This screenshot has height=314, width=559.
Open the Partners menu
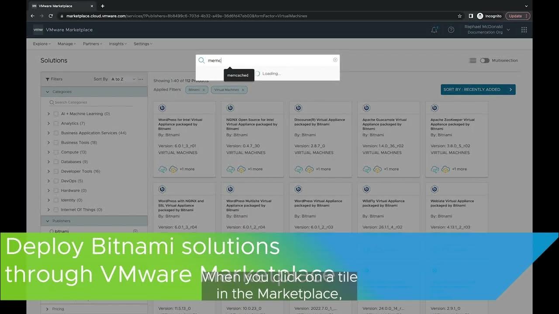click(93, 44)
